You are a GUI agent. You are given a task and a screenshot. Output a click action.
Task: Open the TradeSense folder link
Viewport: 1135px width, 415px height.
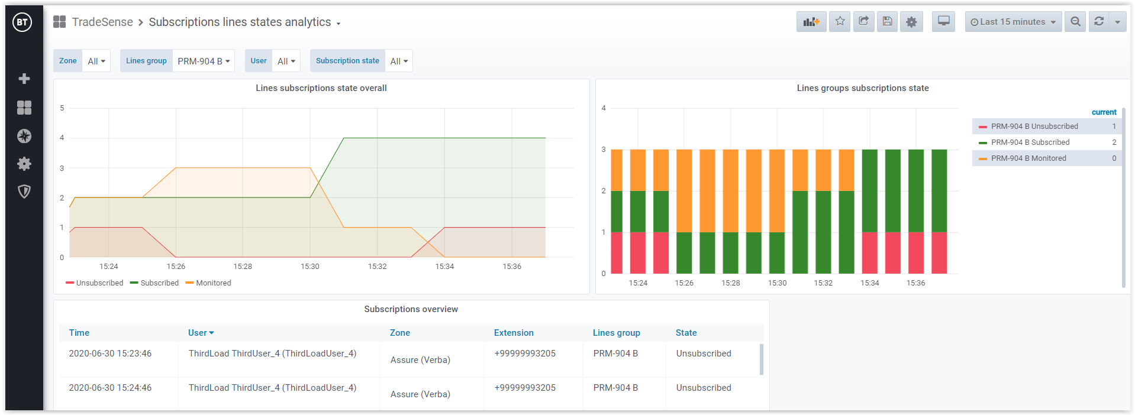pyautogui.click(x=102, y=22)
